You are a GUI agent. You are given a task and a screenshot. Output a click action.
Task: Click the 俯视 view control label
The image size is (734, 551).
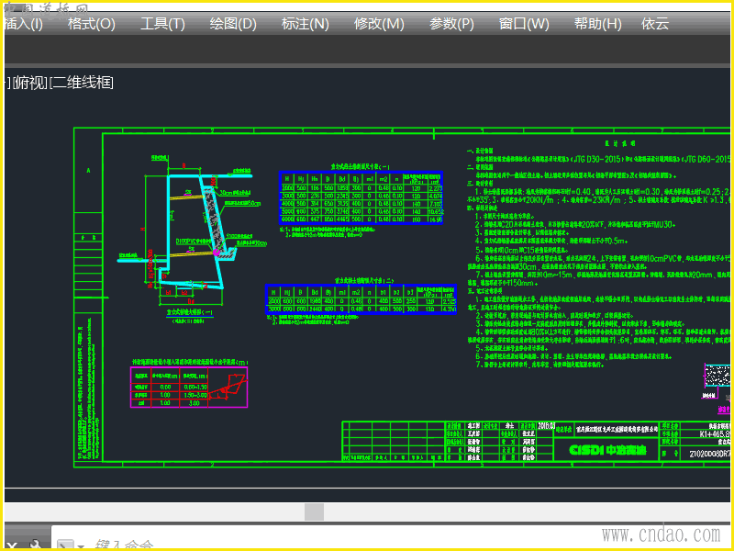click(28, 83)
